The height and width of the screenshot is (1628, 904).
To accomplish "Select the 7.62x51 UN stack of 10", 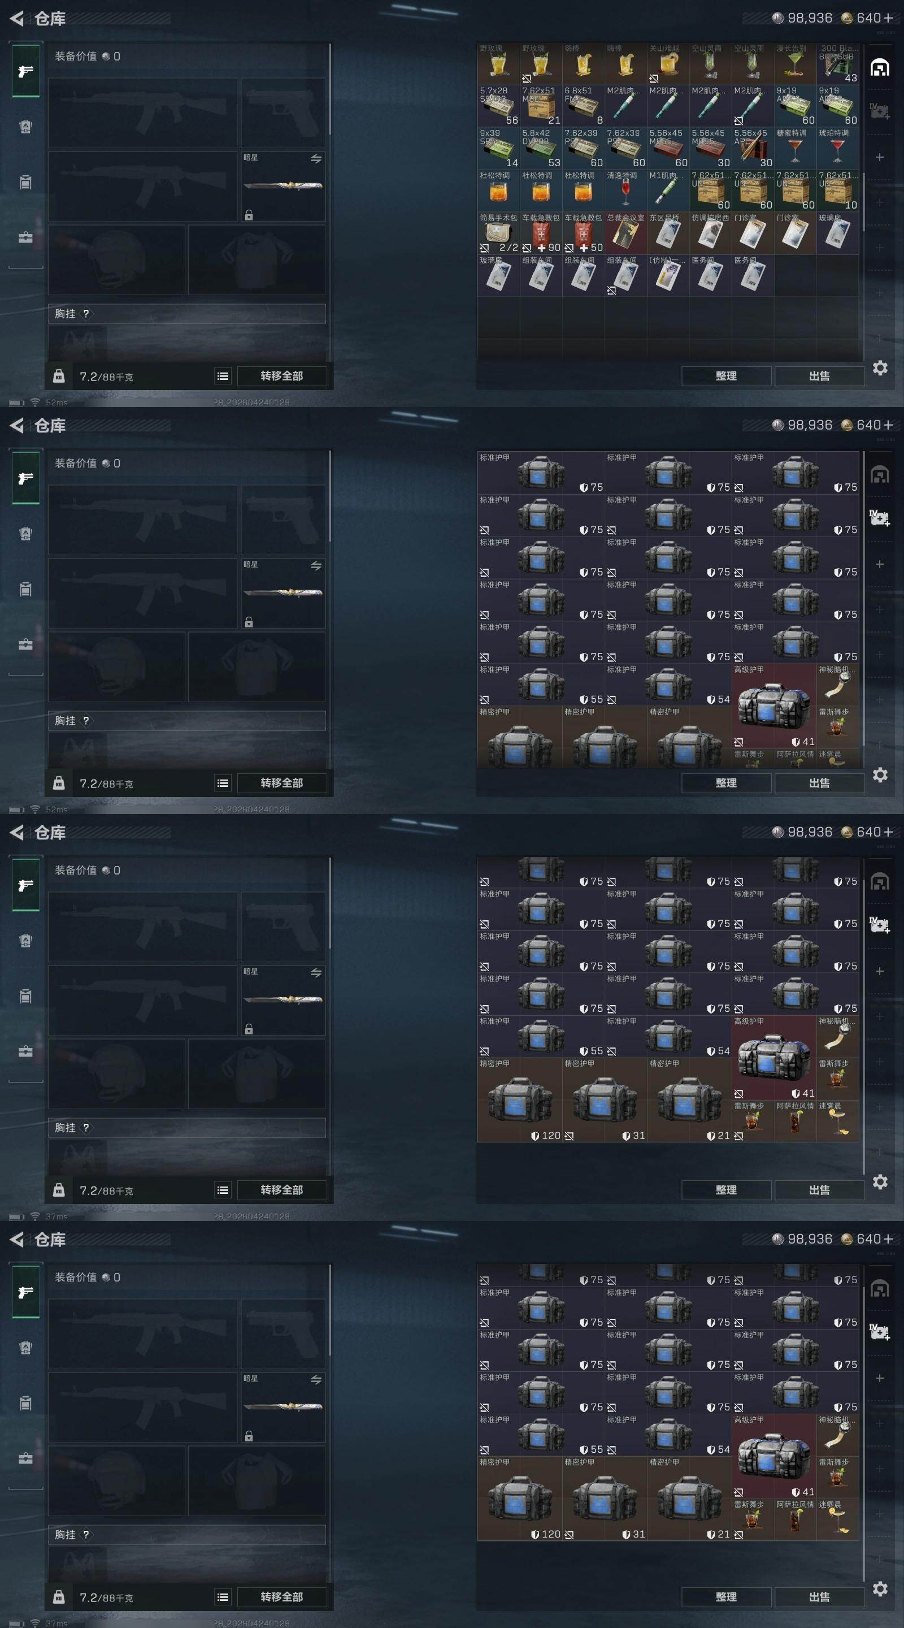I will click(837, 191).
